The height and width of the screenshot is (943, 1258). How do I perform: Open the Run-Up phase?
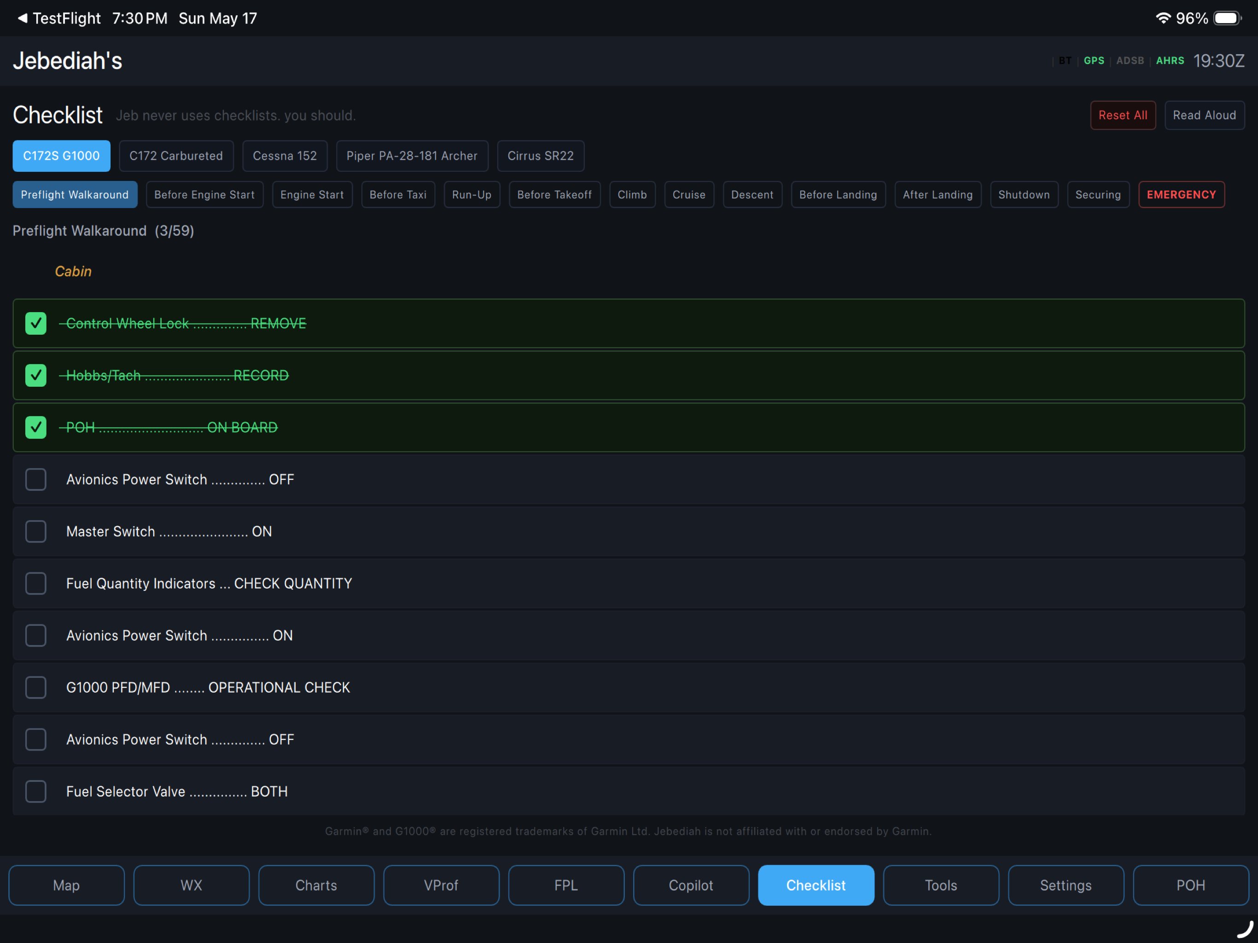coord(472,194)
